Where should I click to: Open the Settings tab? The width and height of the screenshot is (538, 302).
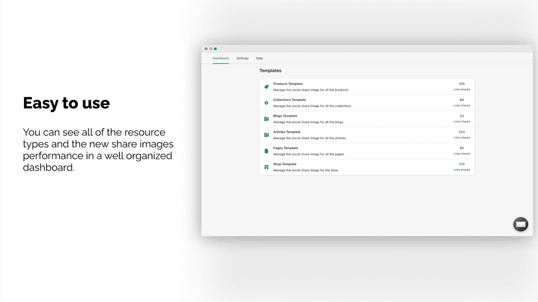[242, 58]
